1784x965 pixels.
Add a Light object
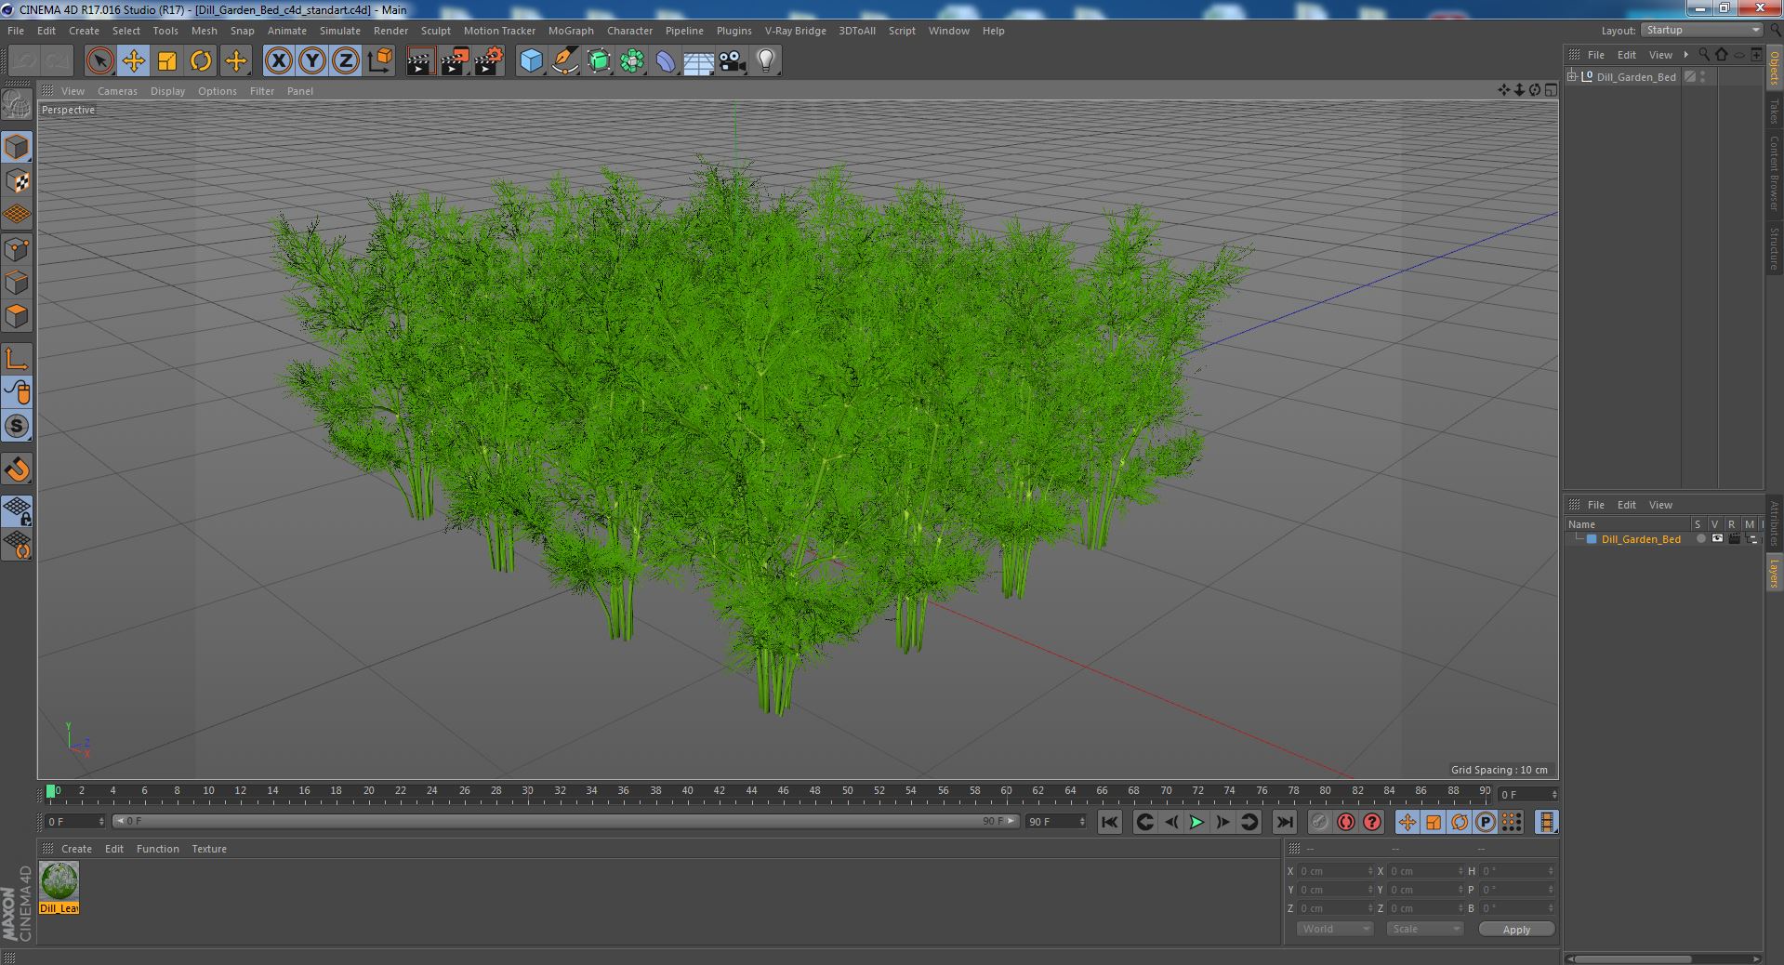(x=765, y=61)
